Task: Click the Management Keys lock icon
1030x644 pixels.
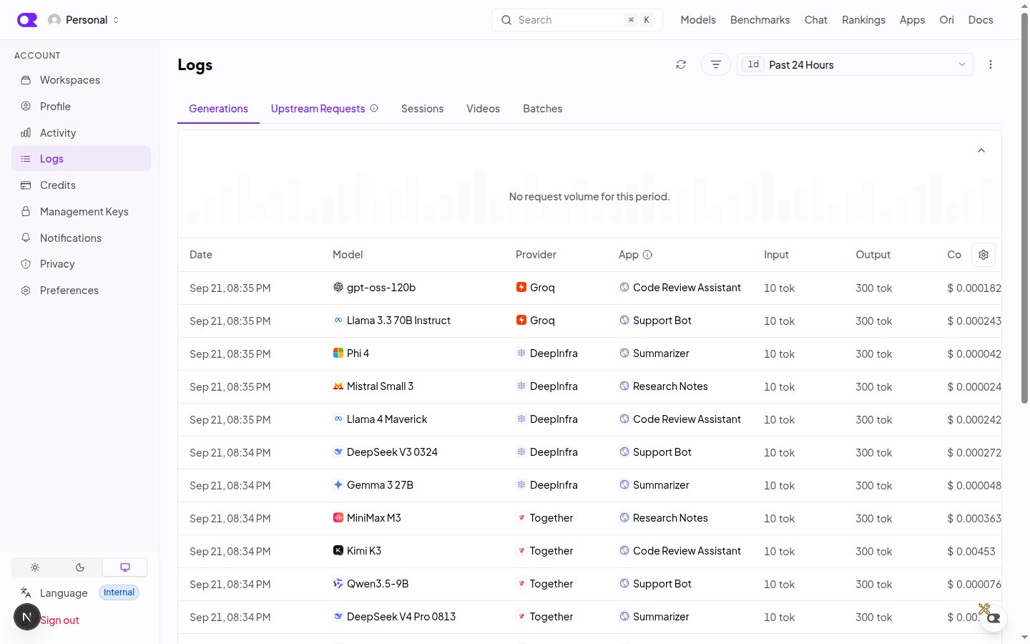Action: 26,211
